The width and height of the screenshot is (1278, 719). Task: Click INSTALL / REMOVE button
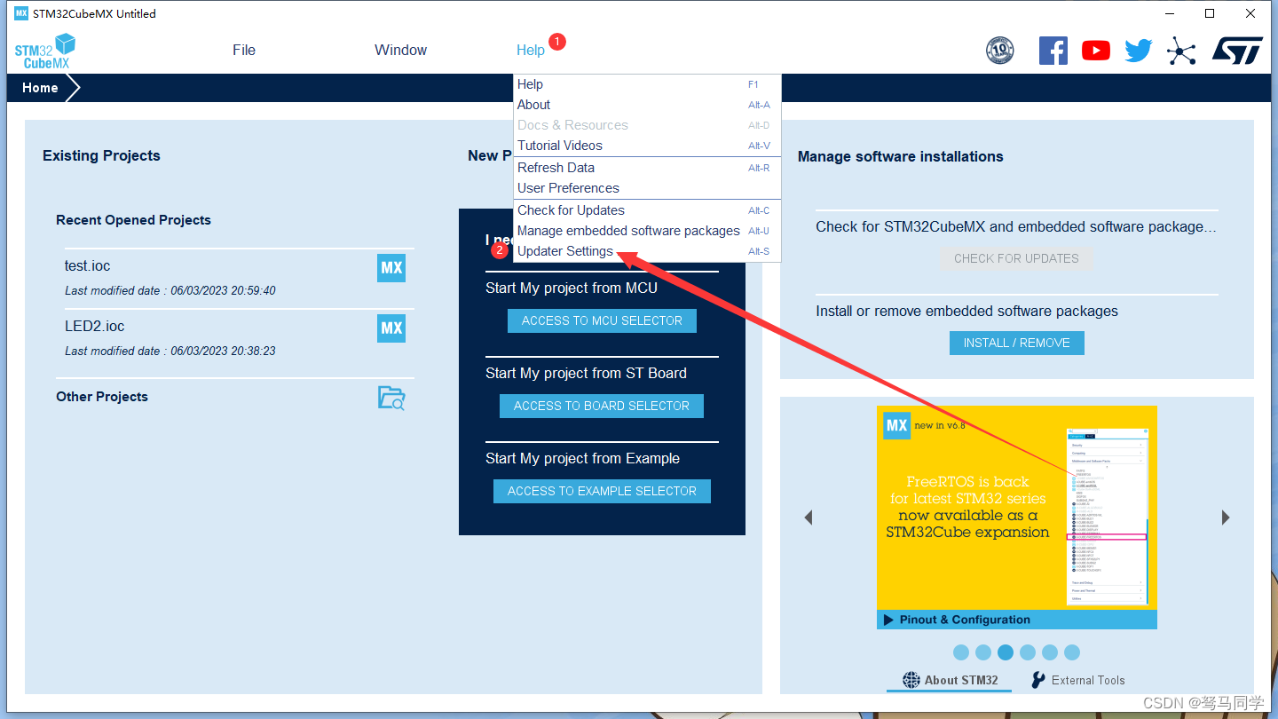(x=1016, y=343)
